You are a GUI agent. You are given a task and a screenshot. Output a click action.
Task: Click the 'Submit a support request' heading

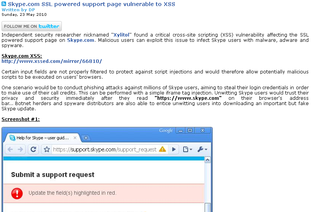point(53,175)
